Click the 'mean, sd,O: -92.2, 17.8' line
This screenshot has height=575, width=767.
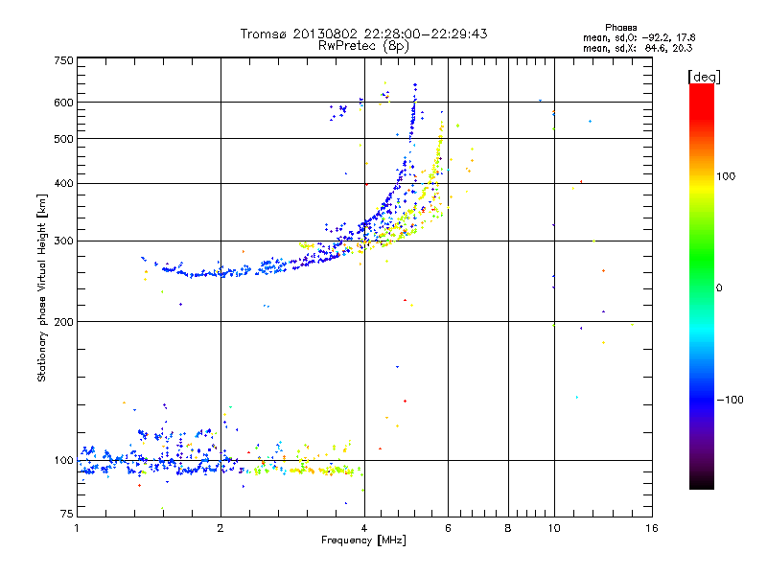(639, 37)
